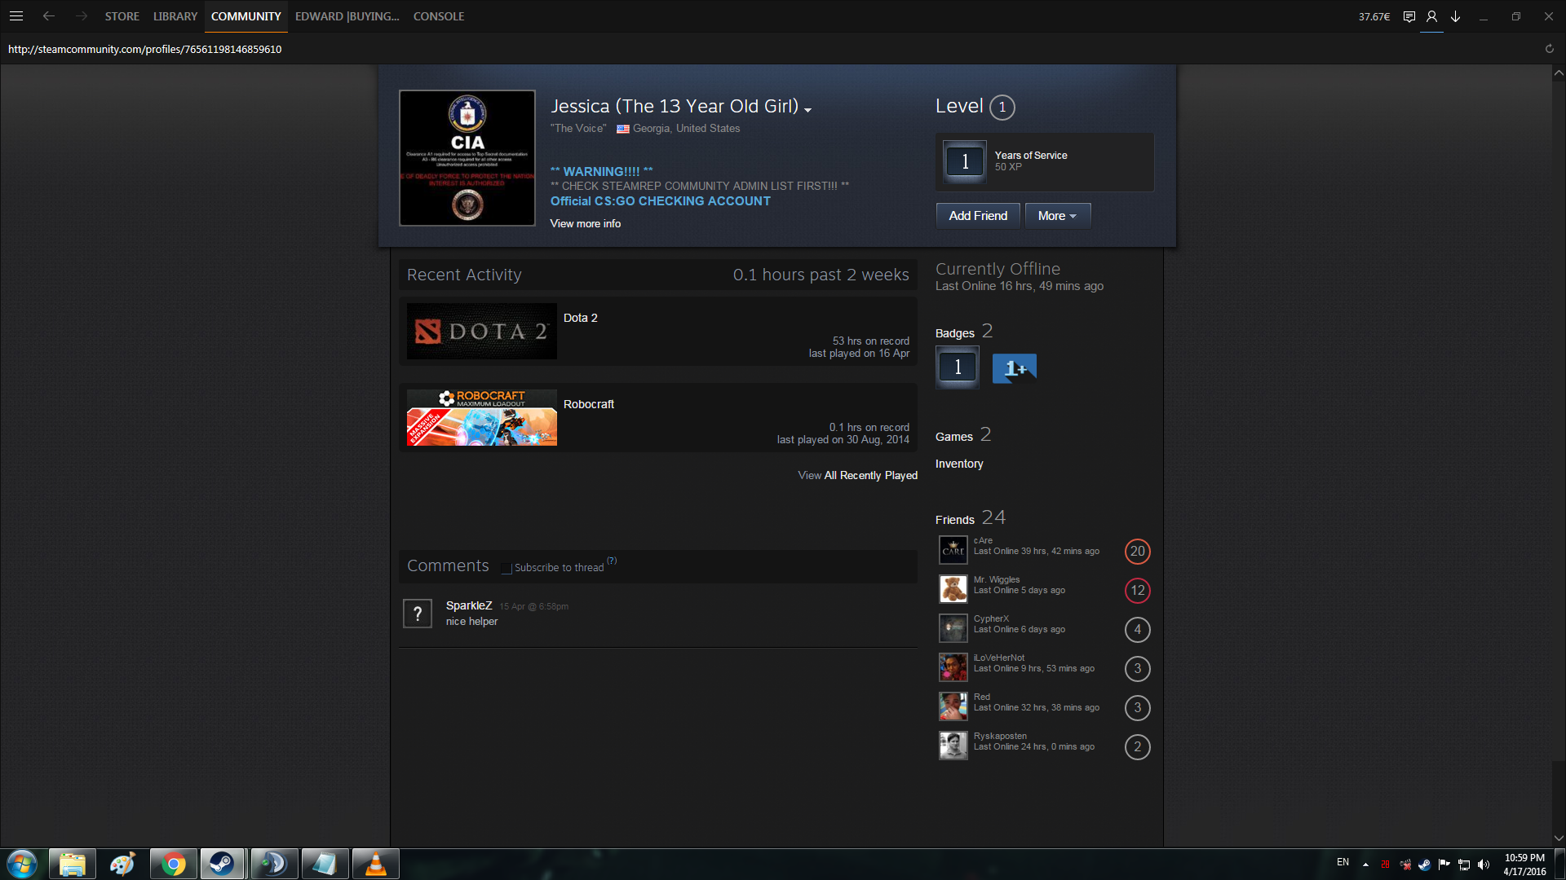Open the downloads arrow icon
1566x880 pixels.
(1455, 16)
